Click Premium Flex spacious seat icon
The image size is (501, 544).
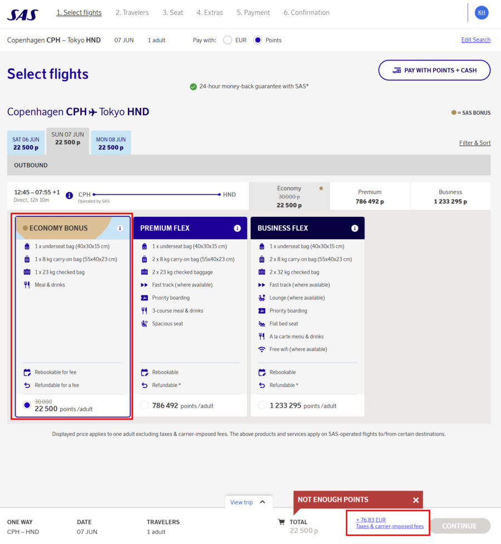[144, 324]
